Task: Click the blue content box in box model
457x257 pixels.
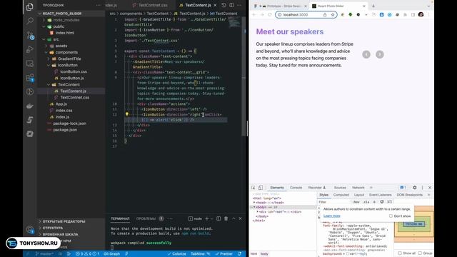Action: (x=414, y=223)
